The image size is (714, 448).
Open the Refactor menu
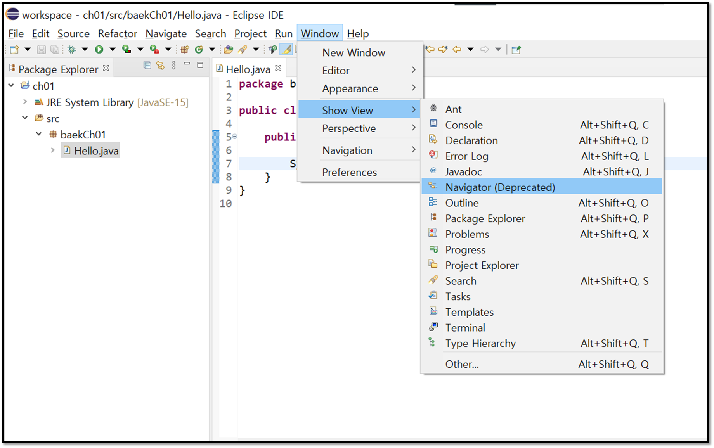pos(118,34)
